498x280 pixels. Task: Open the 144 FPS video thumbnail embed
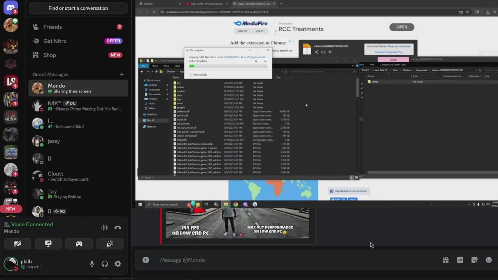pyautogui.click(x=238, y=223)
